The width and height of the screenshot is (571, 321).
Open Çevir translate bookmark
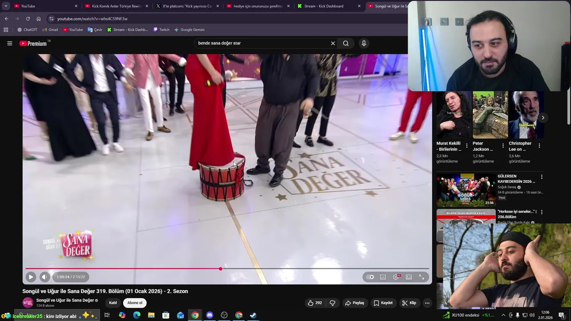(95, 29)
